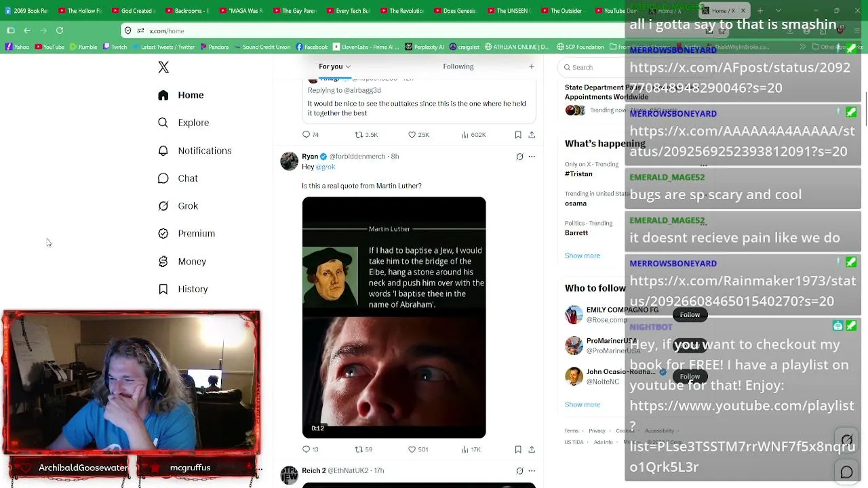Screen dimensions: 868x488
Task: Open the Rumble bookmark
Action: pyautogui.click(x=83, y=47)
